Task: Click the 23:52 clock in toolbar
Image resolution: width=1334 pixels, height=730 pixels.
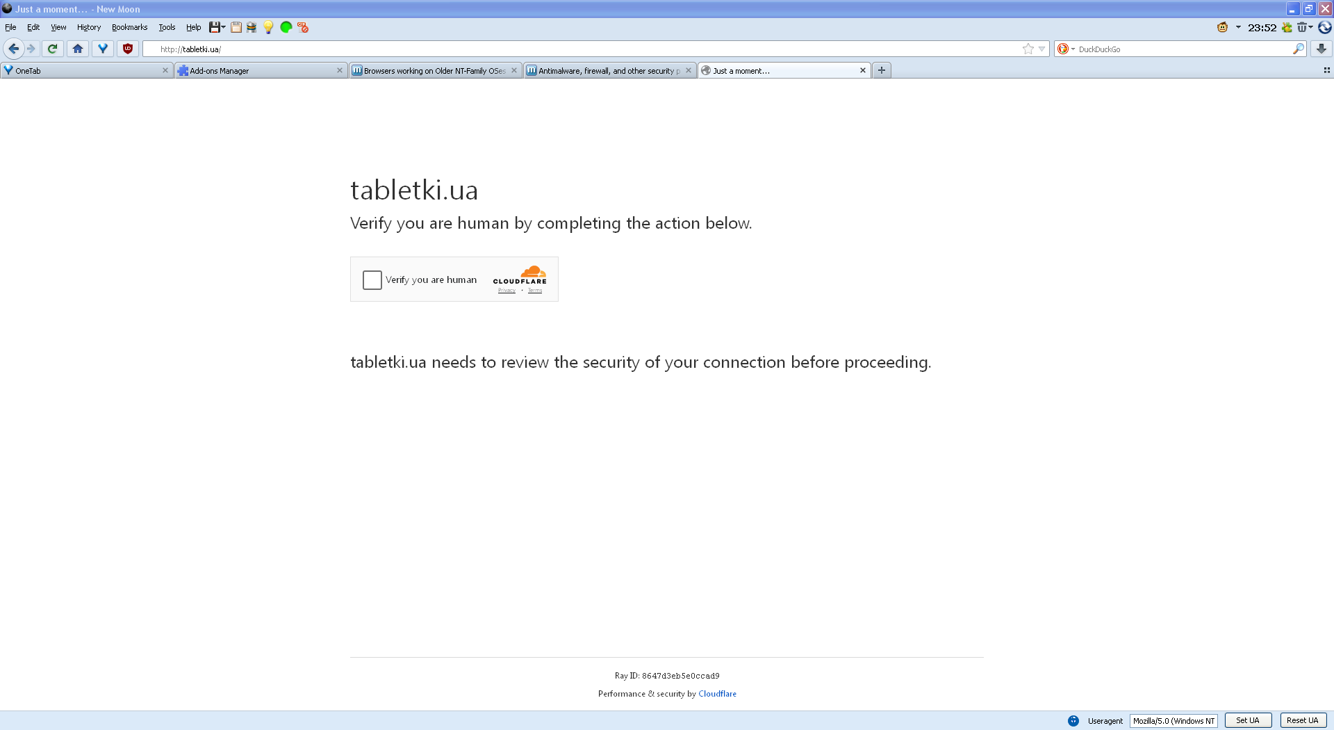Action: [x=1262, y=27]
